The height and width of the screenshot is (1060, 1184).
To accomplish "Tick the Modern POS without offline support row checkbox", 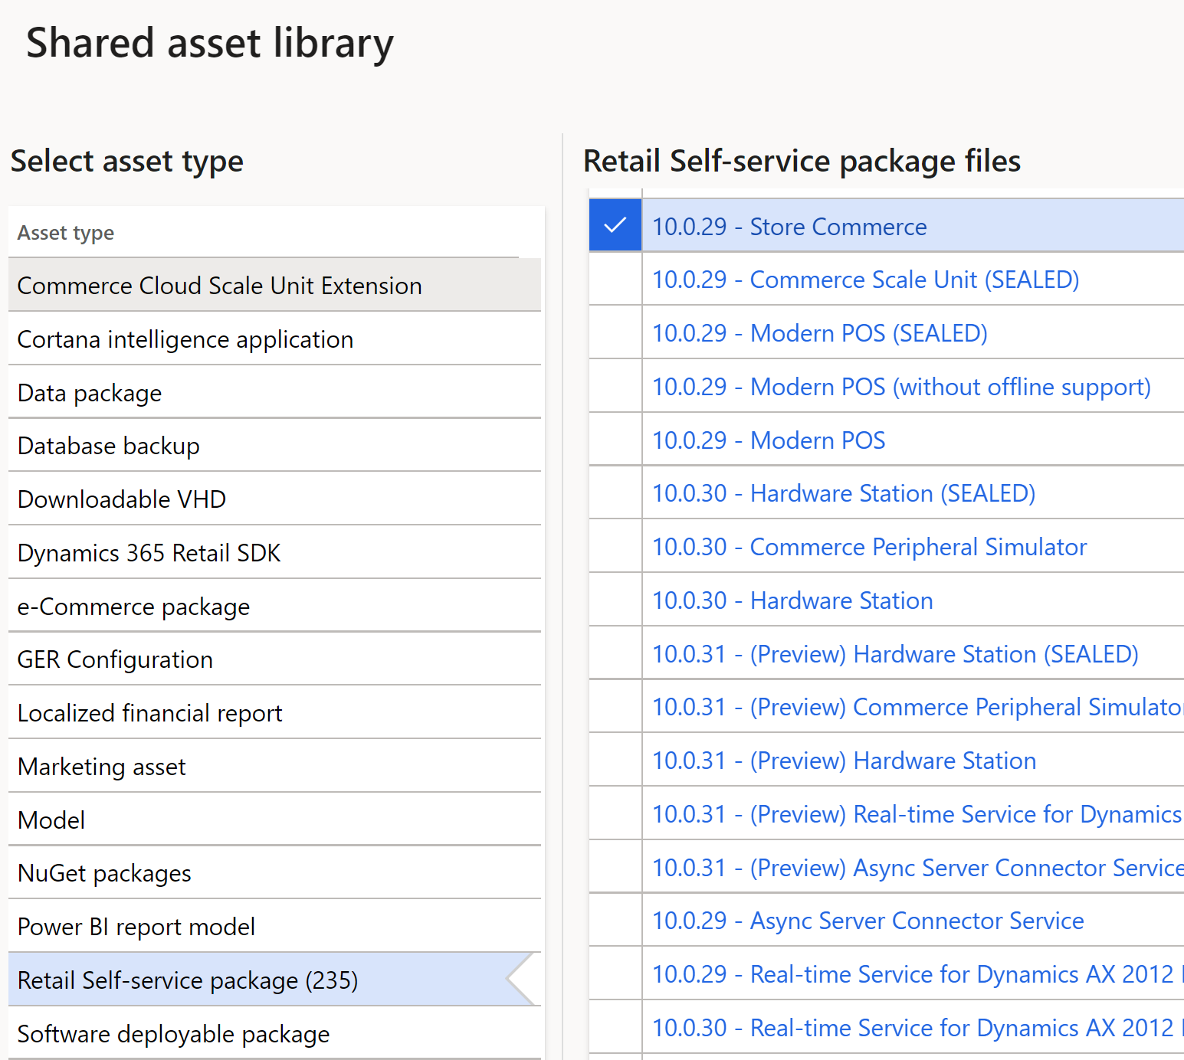I will [615, 386].
